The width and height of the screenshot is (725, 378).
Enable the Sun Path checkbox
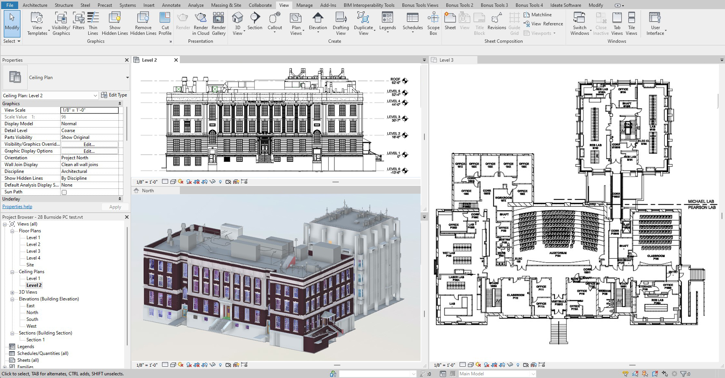click(64, 192)
